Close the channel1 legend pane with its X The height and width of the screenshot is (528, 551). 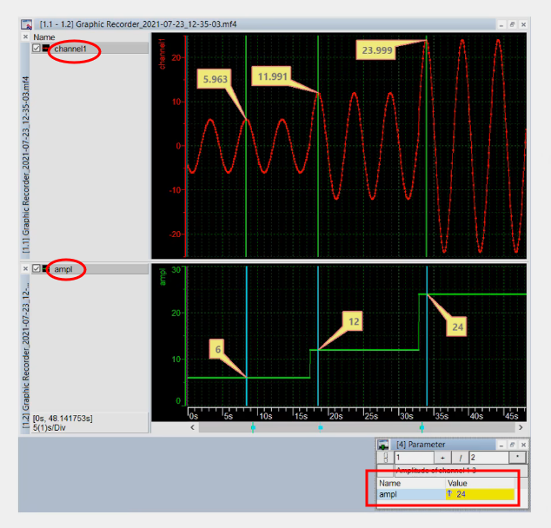[25, 36]
